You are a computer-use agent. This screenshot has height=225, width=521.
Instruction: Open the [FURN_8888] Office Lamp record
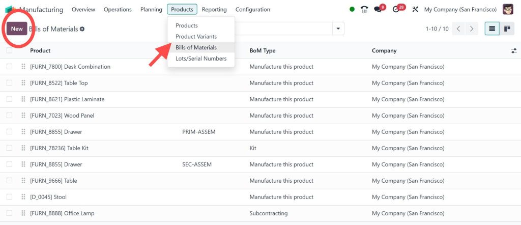[62, 213]
